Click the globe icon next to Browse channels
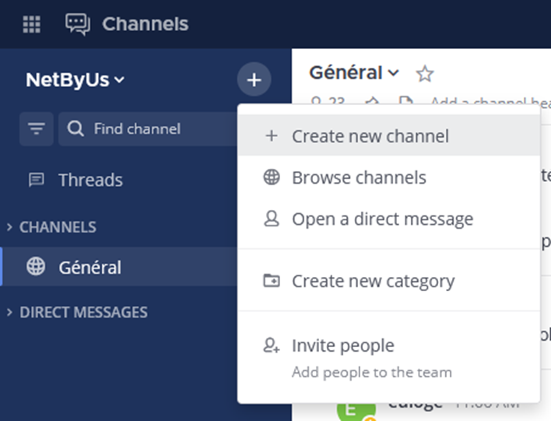Image resolution: width=551 pixels, height=421 pixels. (x=272, y=177)
